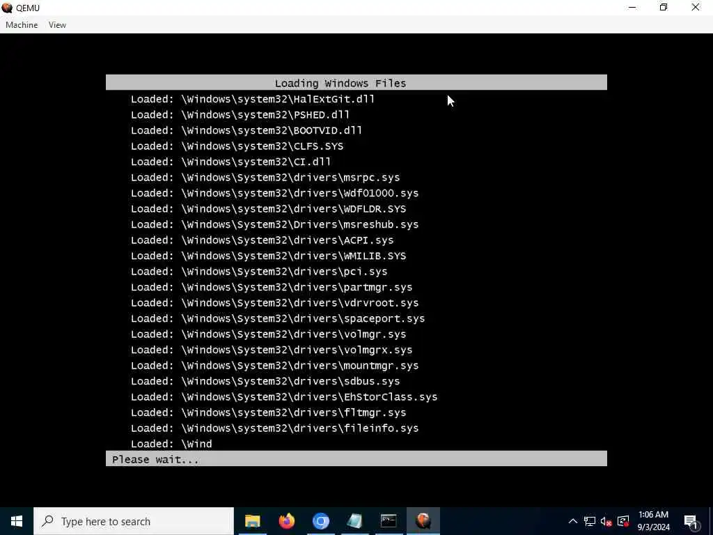Click the PSHED.dll loaded line
The image size is (713, 535).
tap(240, 115)
